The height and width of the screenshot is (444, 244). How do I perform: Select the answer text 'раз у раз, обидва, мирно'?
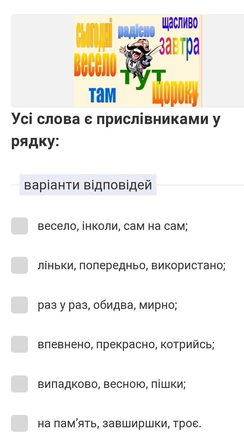(108, 305)
